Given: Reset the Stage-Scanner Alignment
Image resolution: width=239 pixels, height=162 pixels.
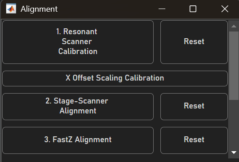Looking at the screenshot, I should coord(194,107).
